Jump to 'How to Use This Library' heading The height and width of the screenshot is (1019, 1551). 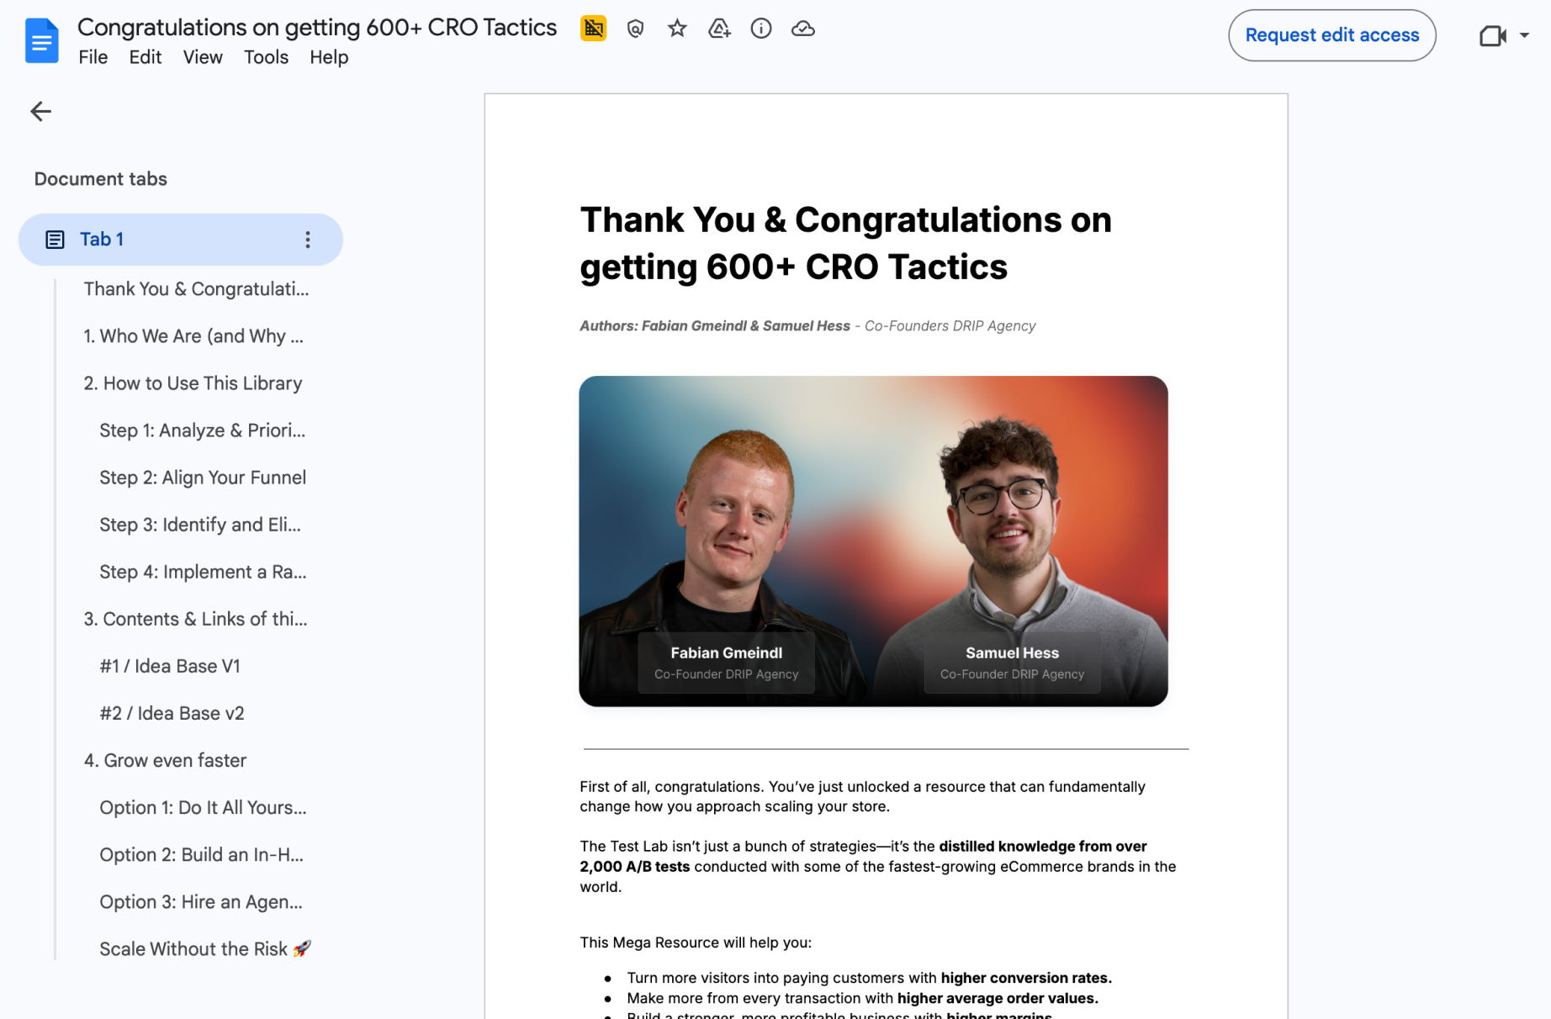click(x=193, y=383)
